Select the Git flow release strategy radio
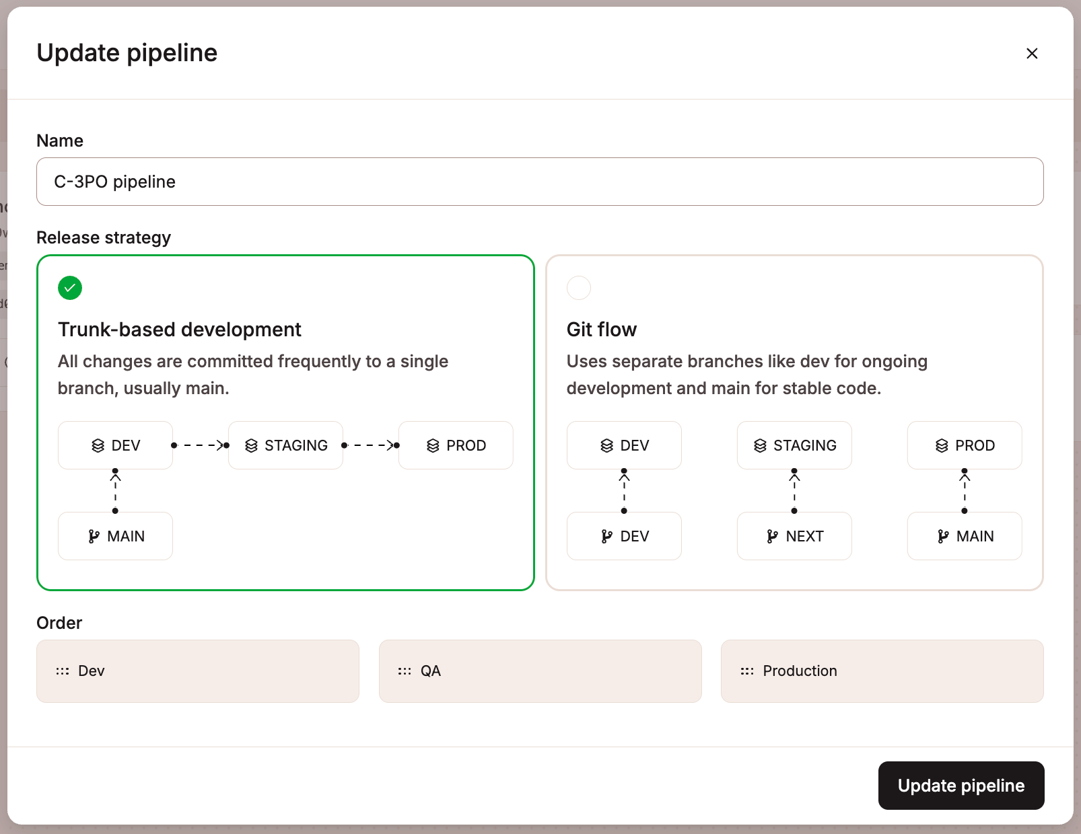The height and width of the screenshot is (834, 1081). pos(579,288)
